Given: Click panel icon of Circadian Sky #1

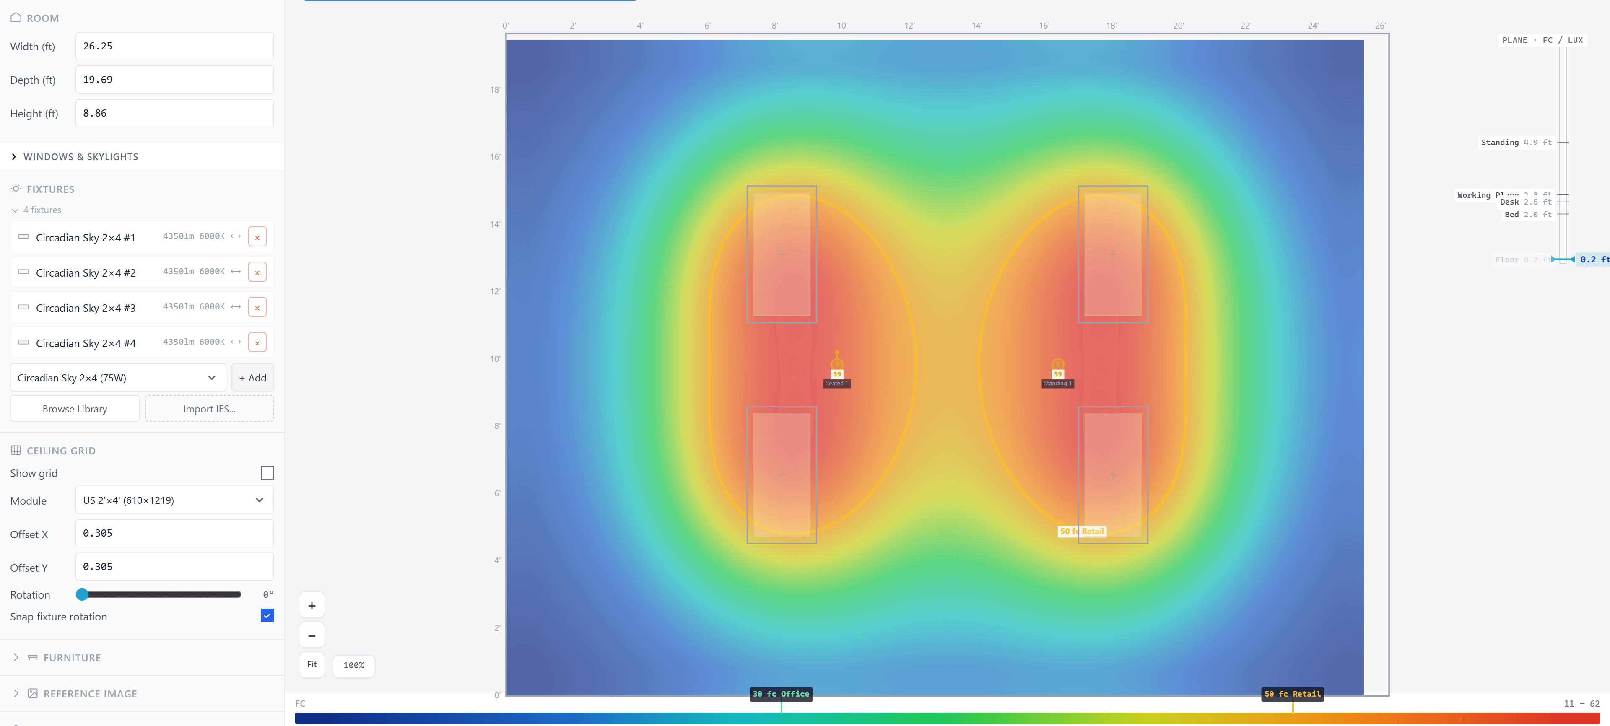Looking at the screenshot, I should pyautogui.click(x=23, y=237).
